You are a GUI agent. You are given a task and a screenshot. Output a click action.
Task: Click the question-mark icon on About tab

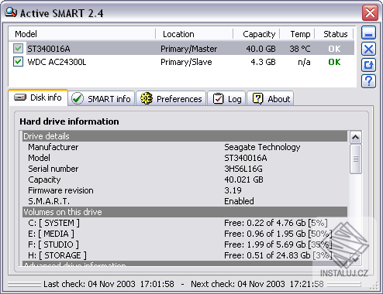(257, 99)
